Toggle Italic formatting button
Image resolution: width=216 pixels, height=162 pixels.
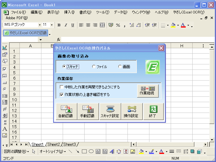66,25
